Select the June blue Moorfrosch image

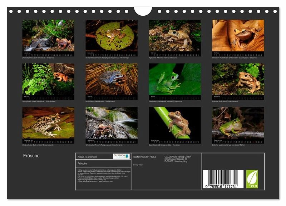click(x=112, y=80)
